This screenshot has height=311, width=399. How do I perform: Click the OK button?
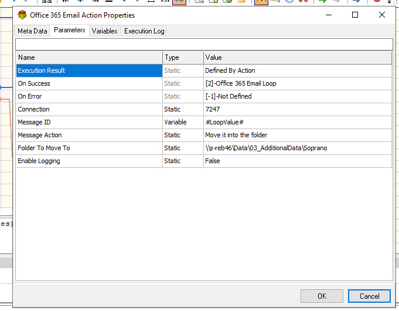pos(322,296)
